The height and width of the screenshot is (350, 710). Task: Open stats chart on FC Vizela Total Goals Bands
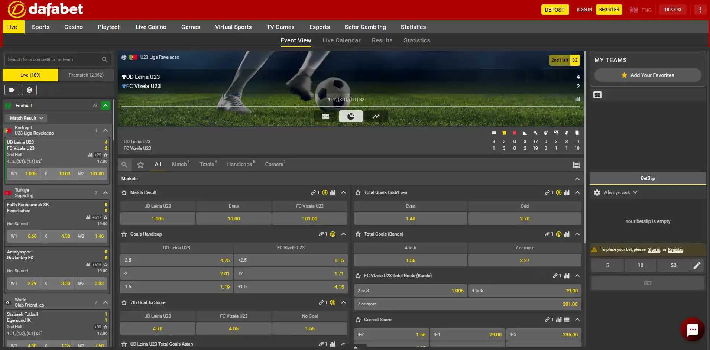point(567,276)
